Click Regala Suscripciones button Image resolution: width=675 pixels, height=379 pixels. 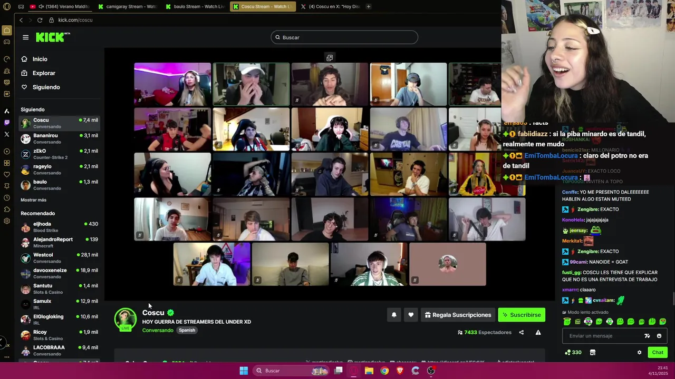point(457,315)
